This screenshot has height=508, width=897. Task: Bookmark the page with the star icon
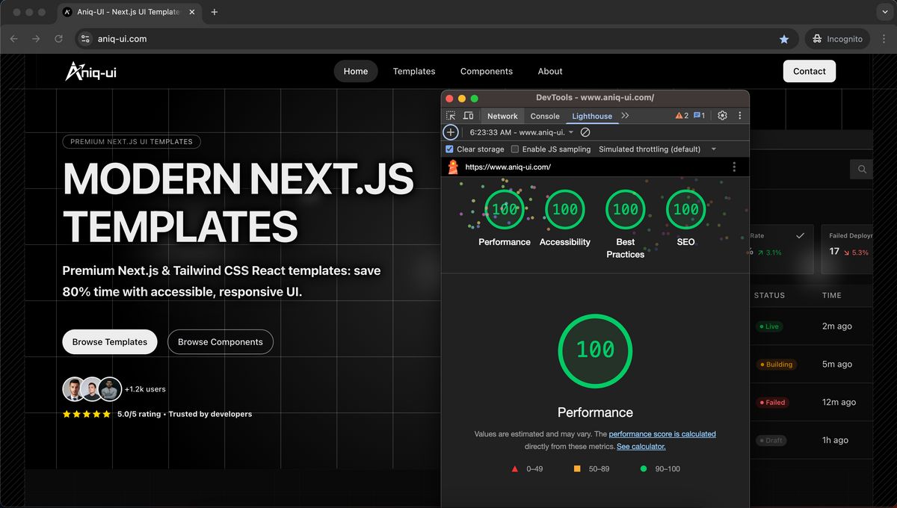(x=783, y=38)
